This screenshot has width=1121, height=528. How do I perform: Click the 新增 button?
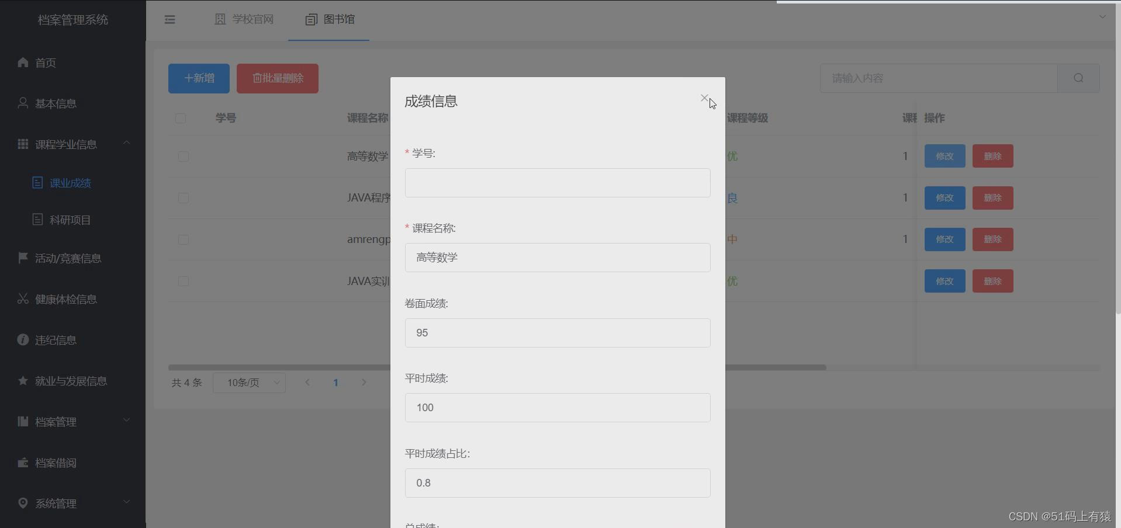pyautogui.click(x=198, y=78)
